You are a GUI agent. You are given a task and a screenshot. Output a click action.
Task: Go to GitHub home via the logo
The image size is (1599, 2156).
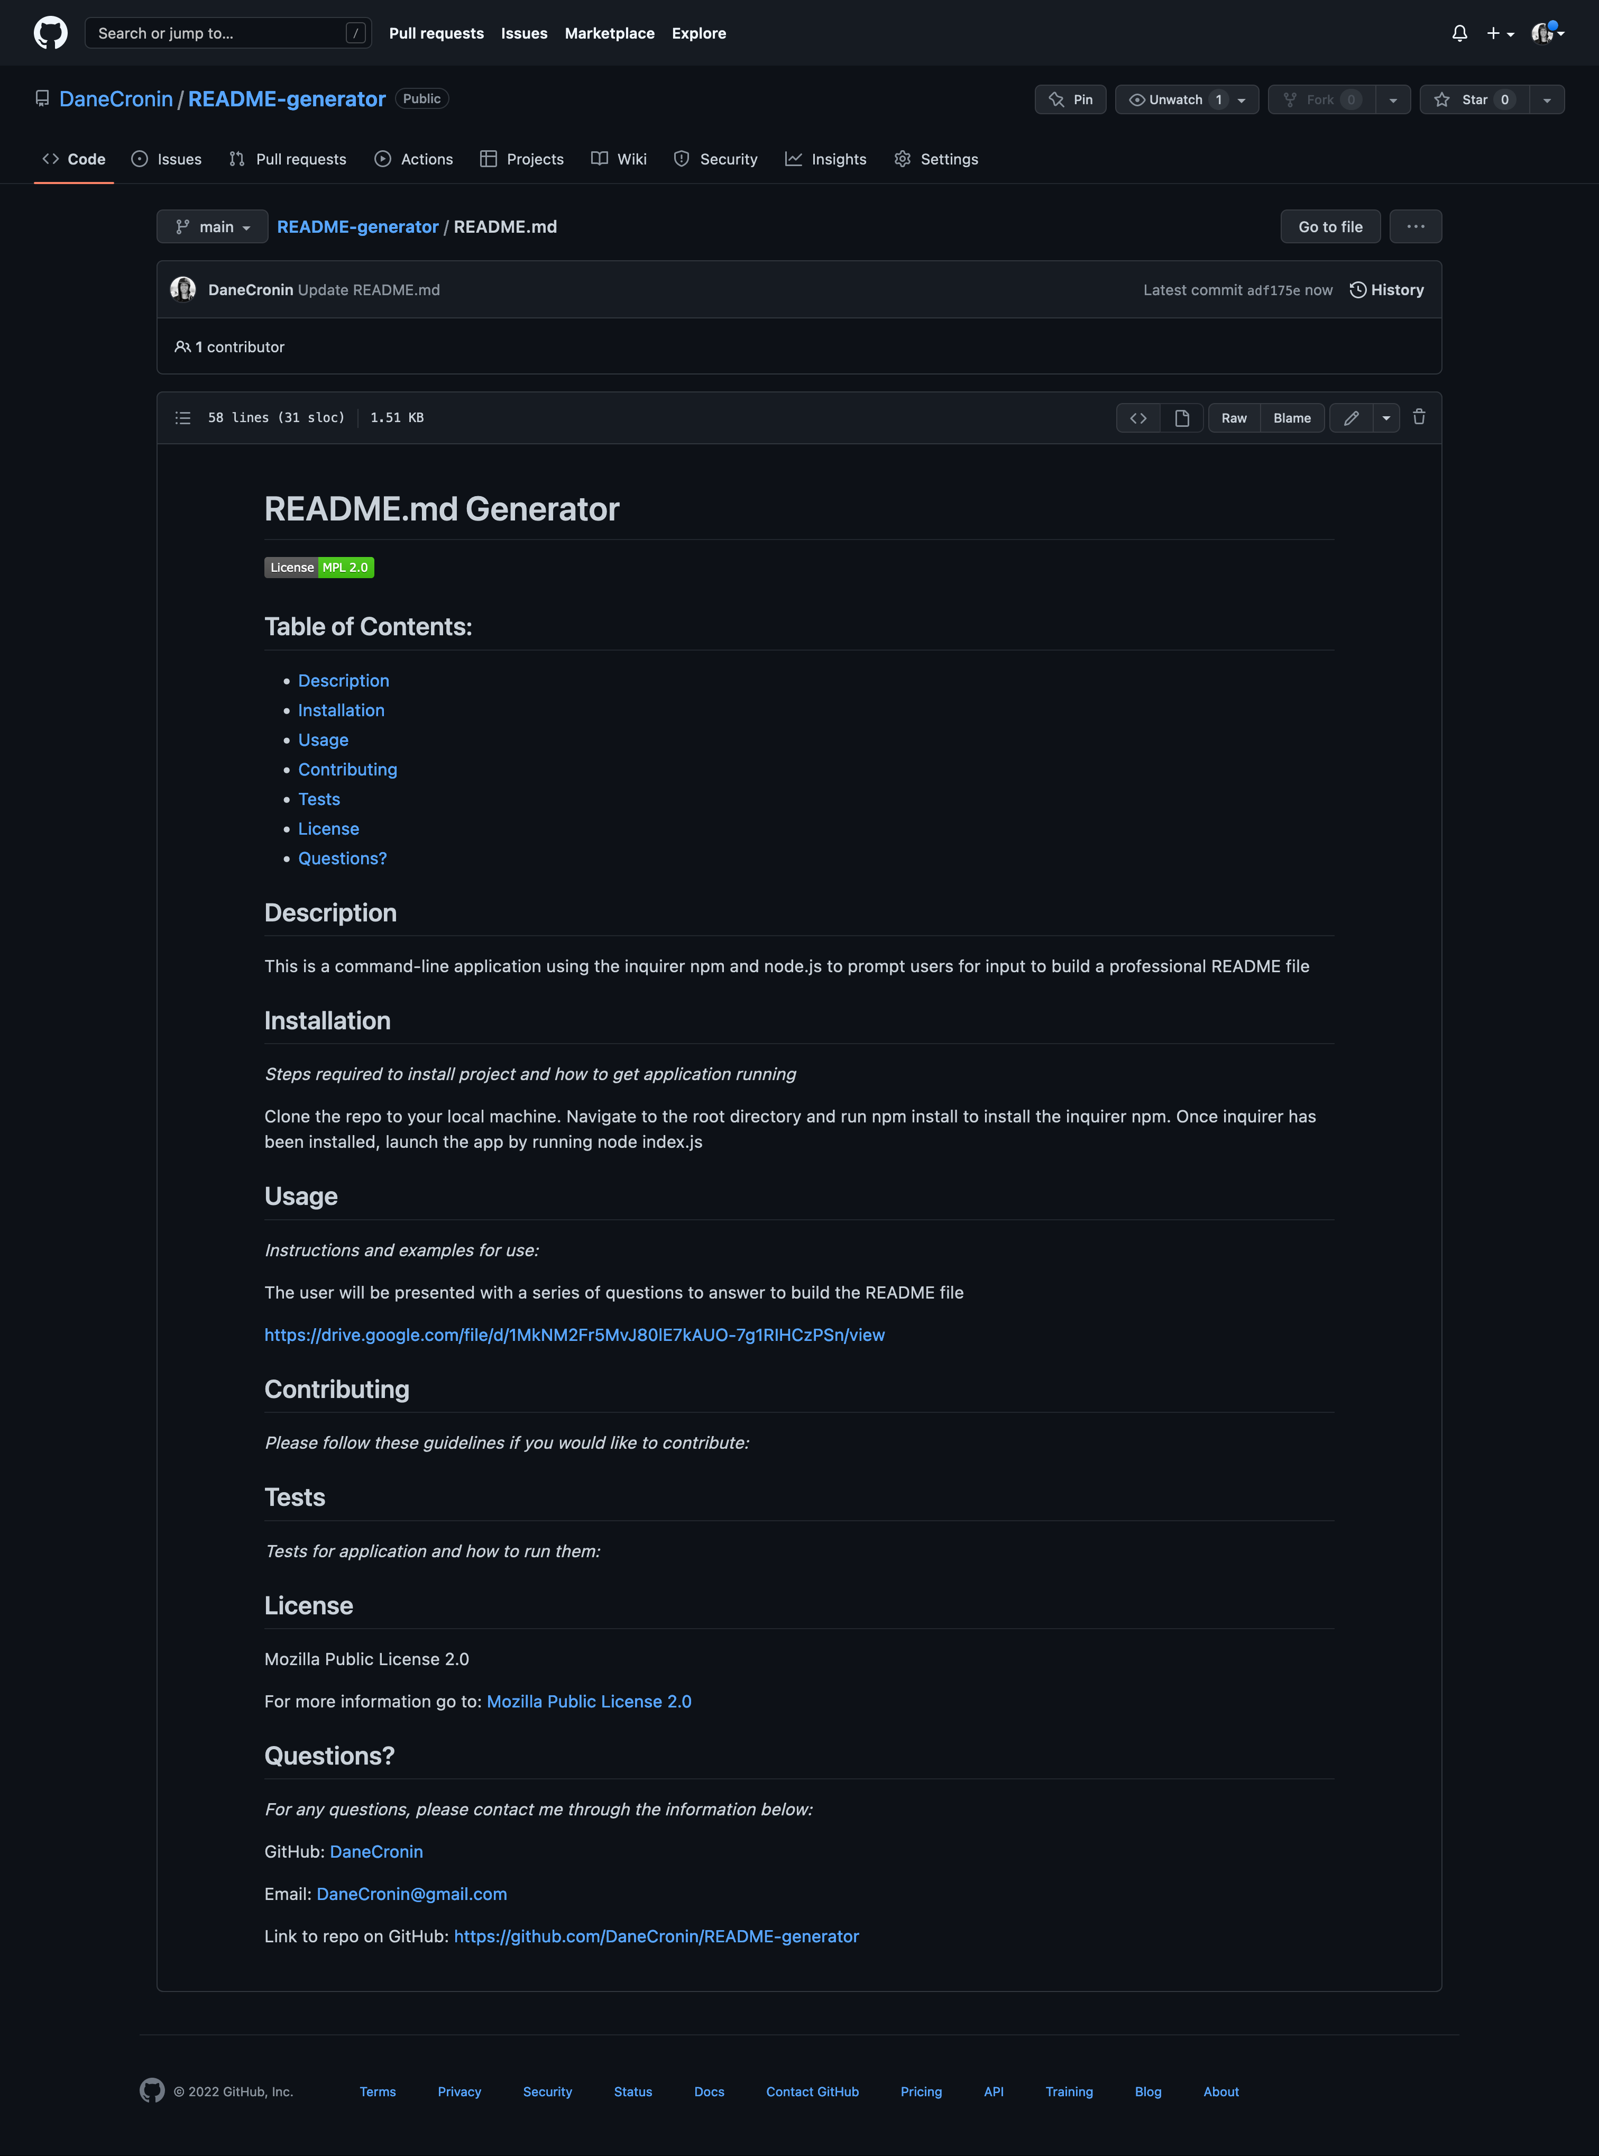click(49, 32)
